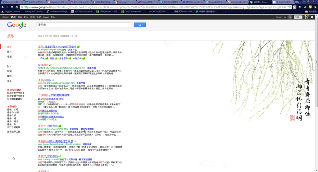This screenshot has height=172, width=318.
Task: Click the Google logo
Action: point(17,25)
